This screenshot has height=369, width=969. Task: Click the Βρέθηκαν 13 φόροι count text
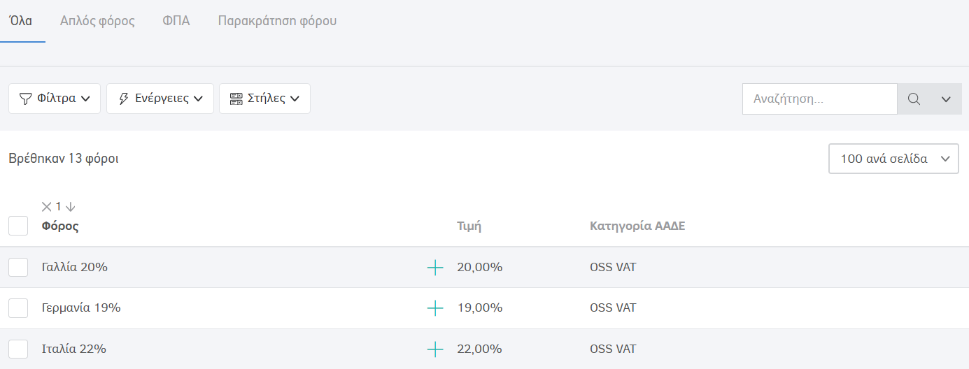64,159
